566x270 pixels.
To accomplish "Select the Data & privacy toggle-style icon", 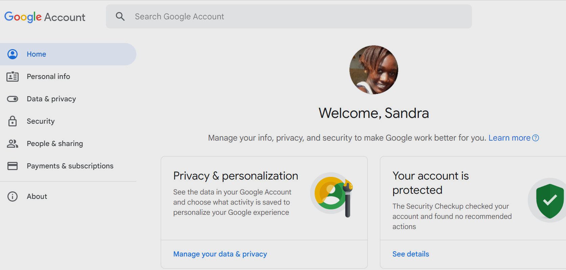I will pyautogui.click(x=13, y=99).
